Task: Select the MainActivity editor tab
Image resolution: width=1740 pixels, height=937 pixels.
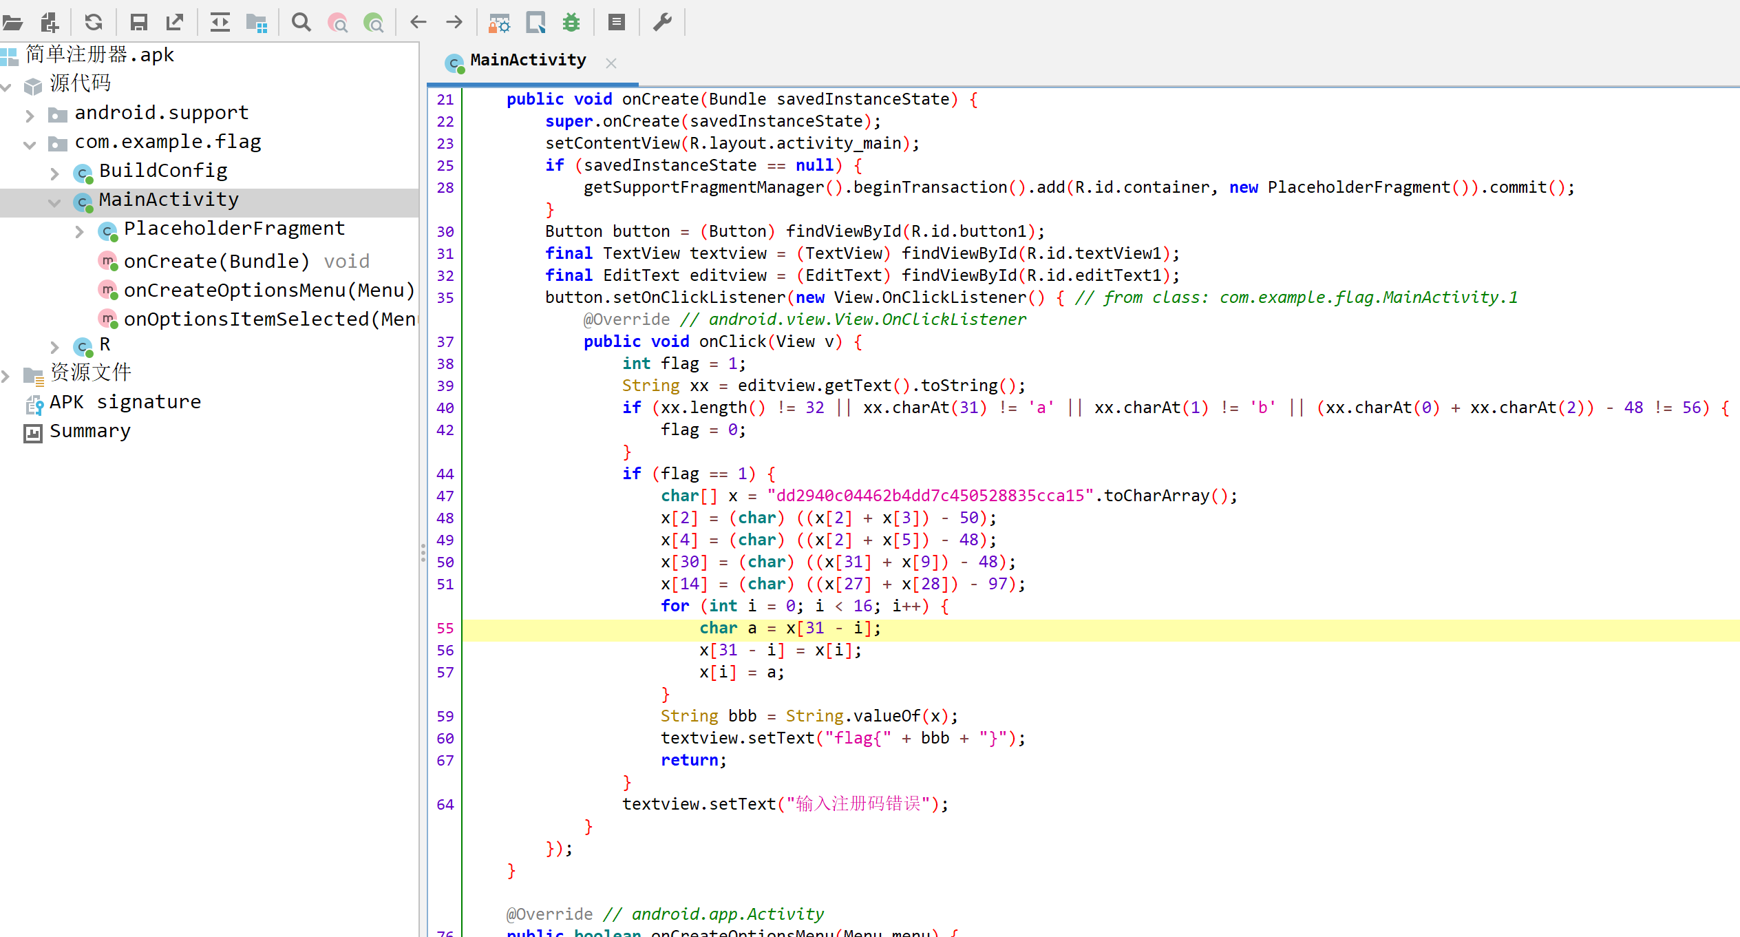Action: coord(527,61)
